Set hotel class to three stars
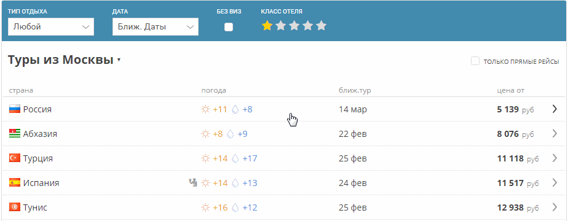Screen dimensions: 568x221 294,26
